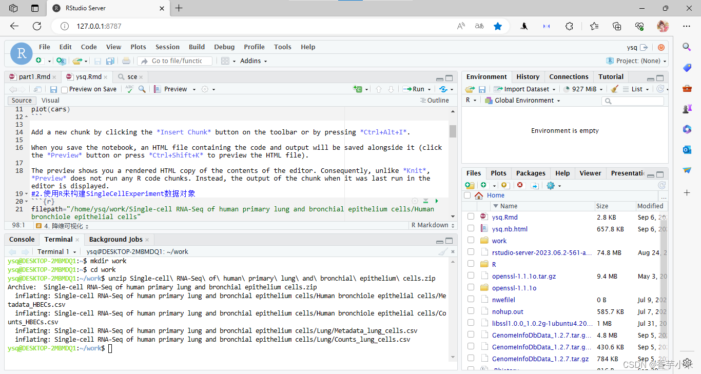
Task: Click the Save icon in the editor toolbar
Action: point(53,89)
